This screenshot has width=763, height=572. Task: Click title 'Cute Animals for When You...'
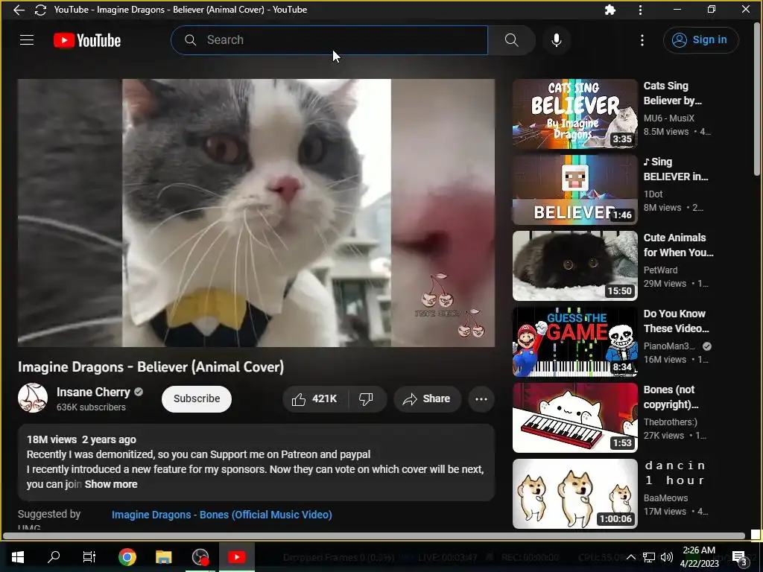click(678, 244)
